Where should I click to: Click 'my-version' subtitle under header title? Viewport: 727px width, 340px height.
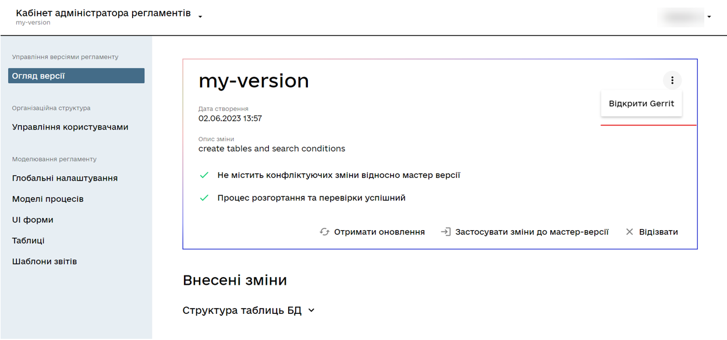pyautogui.click(x=33, y=23)
